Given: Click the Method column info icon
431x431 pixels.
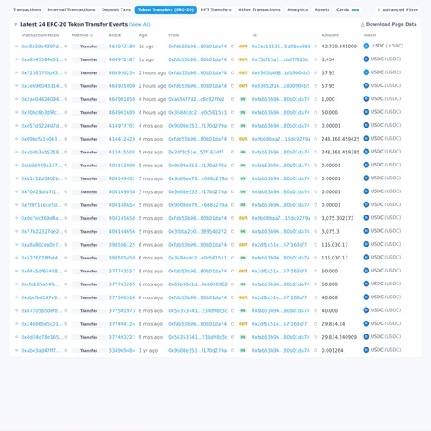Looking at the screenshot, I should [91, 35].
